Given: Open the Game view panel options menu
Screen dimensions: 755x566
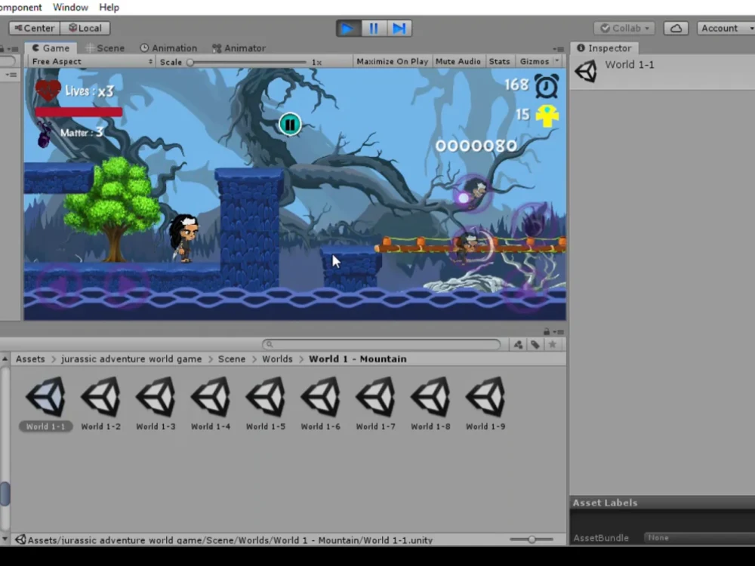Looking at the screenshot, I should pyautogui.click(x=559, y=48).
